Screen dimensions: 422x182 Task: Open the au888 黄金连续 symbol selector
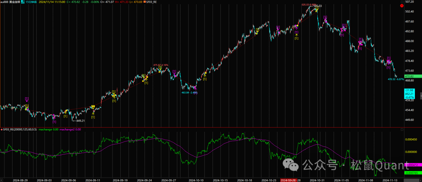8,2
